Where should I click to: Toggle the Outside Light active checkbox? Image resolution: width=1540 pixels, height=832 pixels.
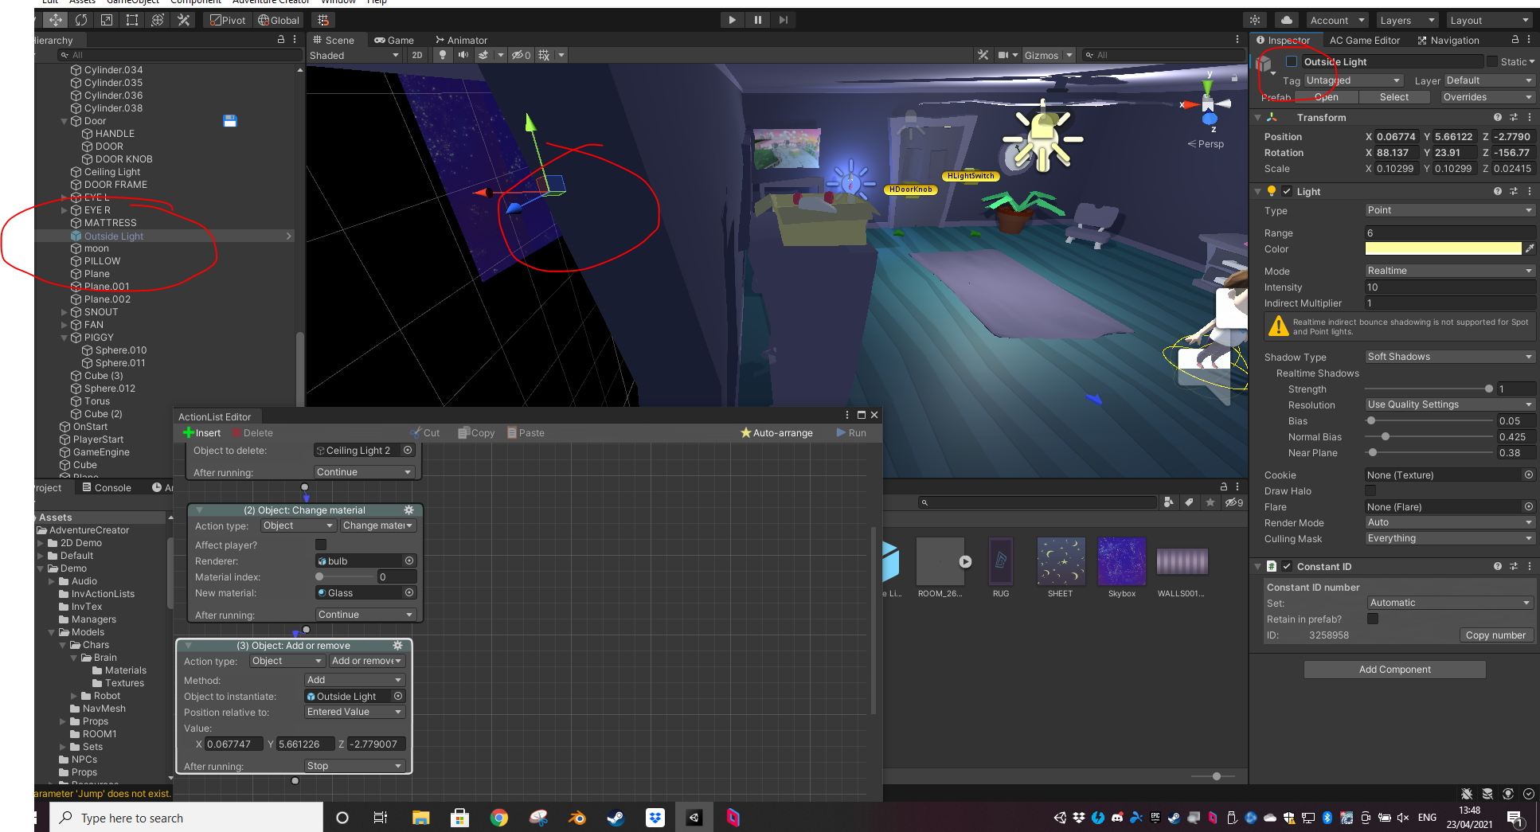coord(1292,61)
